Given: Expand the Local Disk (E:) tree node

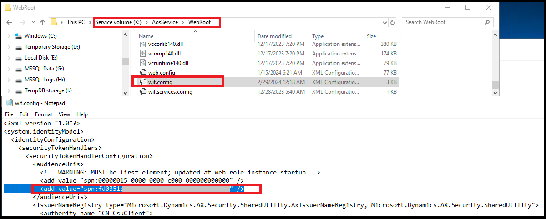Looking at the screenshot, I should point(9,58).
